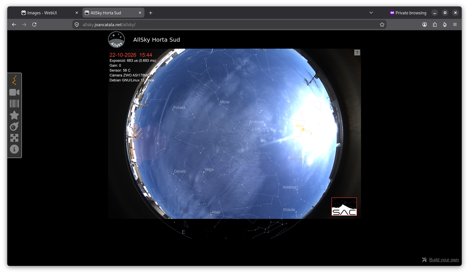The image size is (469, 274).
Task: Click the AllSky Horta Sud page title
Action: [157, 40]
